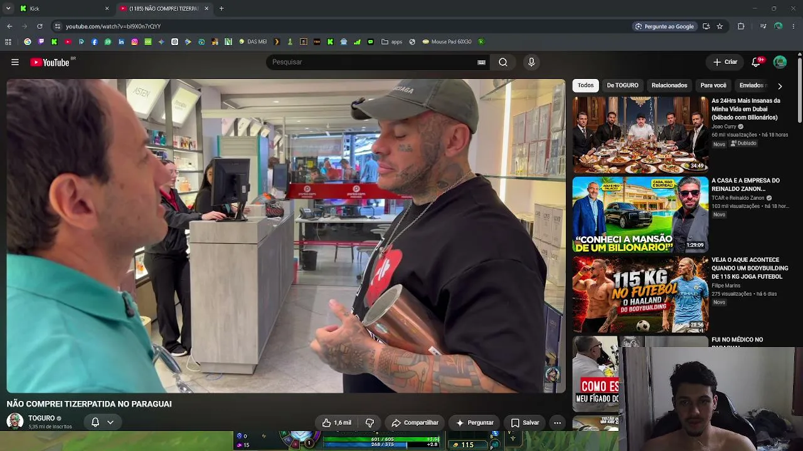The image size is (803, 451).
Task: Open the tab search dropdown arrow
Action: (8, 9)
